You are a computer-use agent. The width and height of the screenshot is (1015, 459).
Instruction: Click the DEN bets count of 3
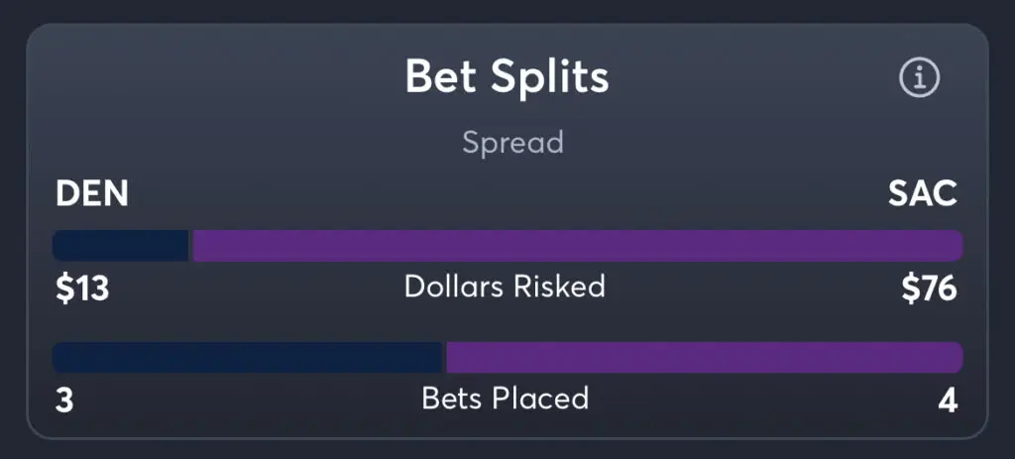coord(64,401)
